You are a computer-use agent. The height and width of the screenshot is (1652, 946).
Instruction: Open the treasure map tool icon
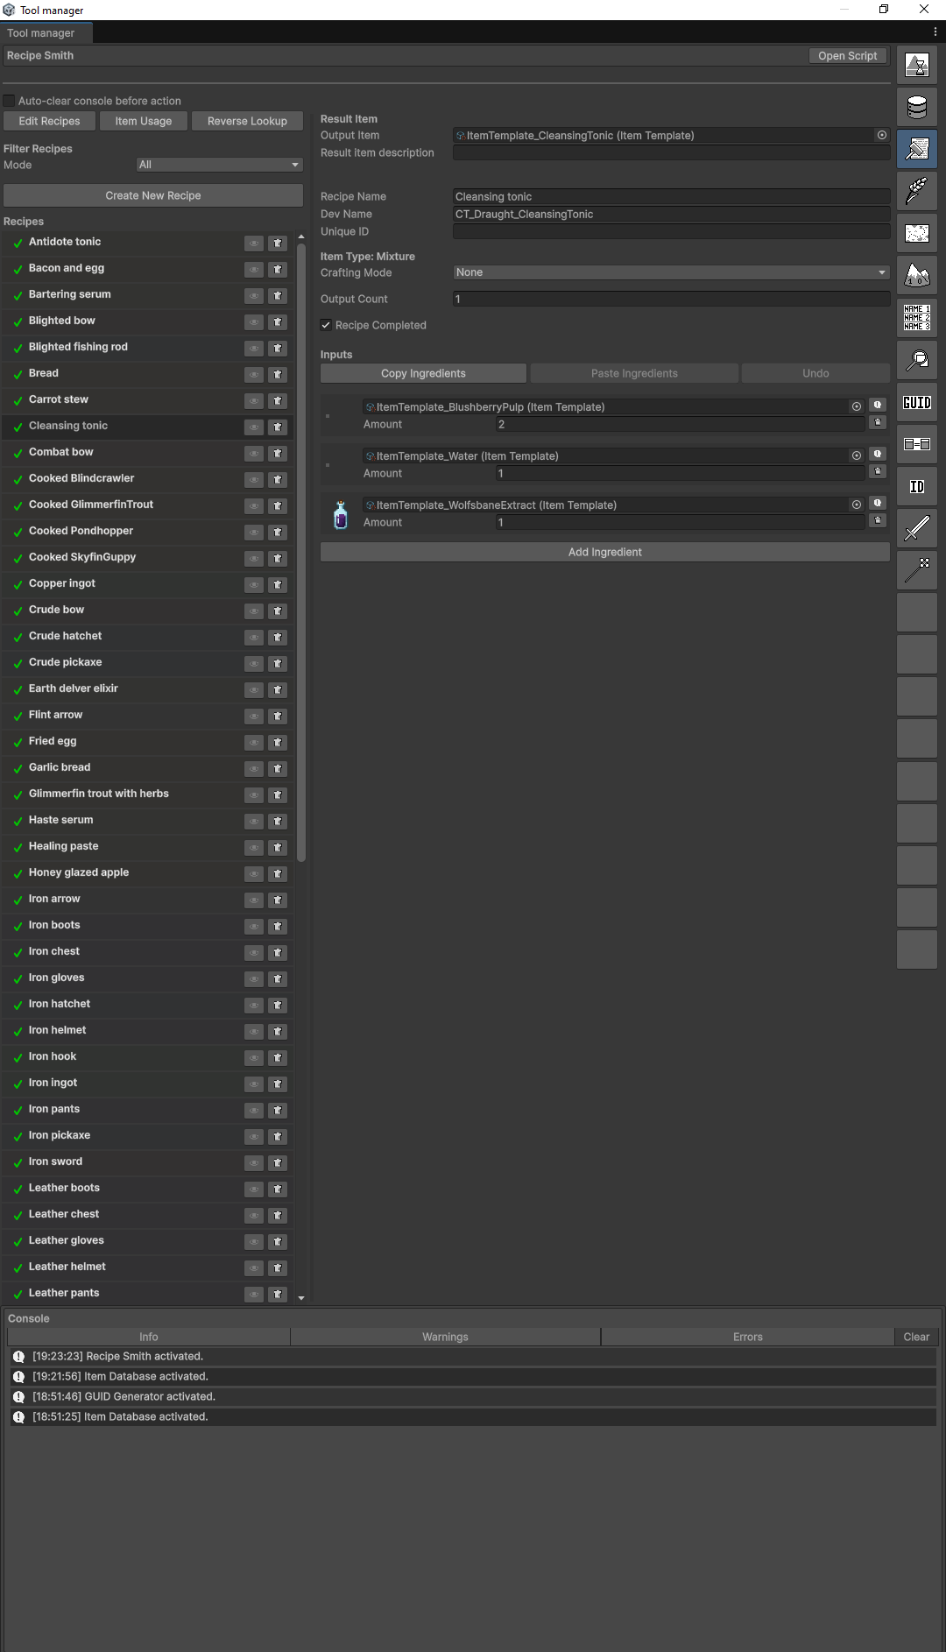tap(917, 233)
